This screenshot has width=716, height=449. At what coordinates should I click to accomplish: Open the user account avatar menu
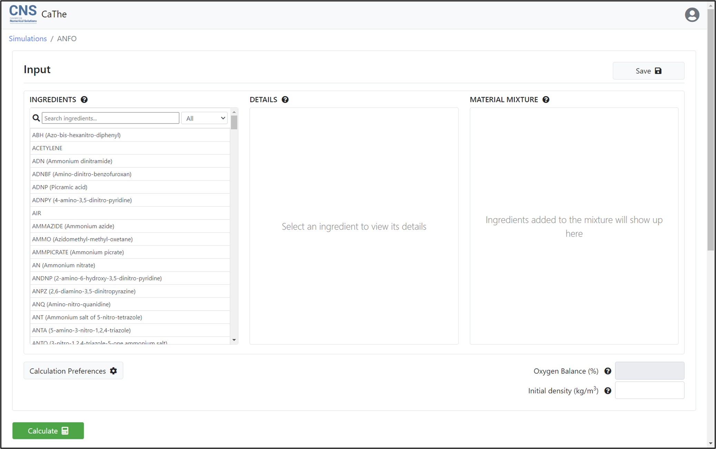click(x=692, y=15)
